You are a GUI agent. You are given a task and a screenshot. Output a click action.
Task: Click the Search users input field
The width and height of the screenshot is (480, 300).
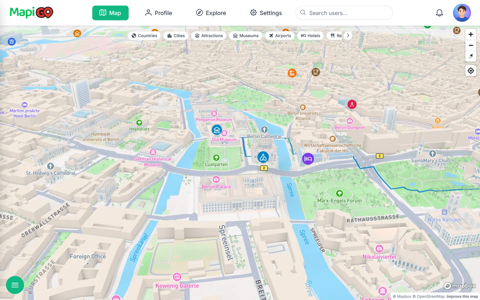click(x=344, y=13)
